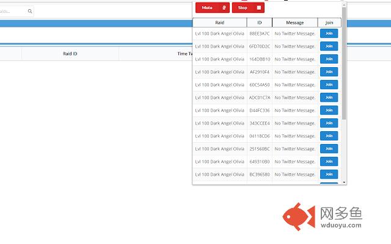Select raid ID text 88EE3A7C
The width and height of the screenshot is (391, 244).
pos(259,34)
